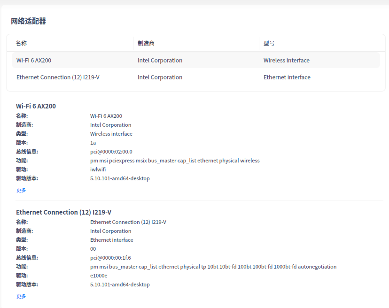Click Ethernet interface value in Ethernet details
This screenshot has height=308, width=389.
pyautogui.click(x=112, y=240)
